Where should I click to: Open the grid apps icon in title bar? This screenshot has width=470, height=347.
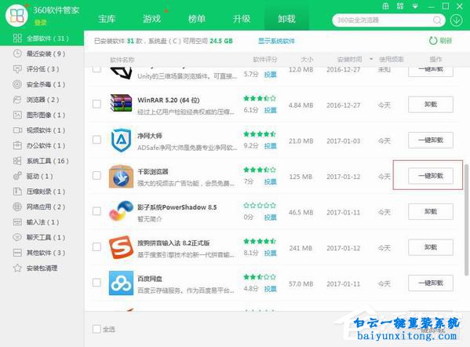pyautogui.click(x=400, y=6)
